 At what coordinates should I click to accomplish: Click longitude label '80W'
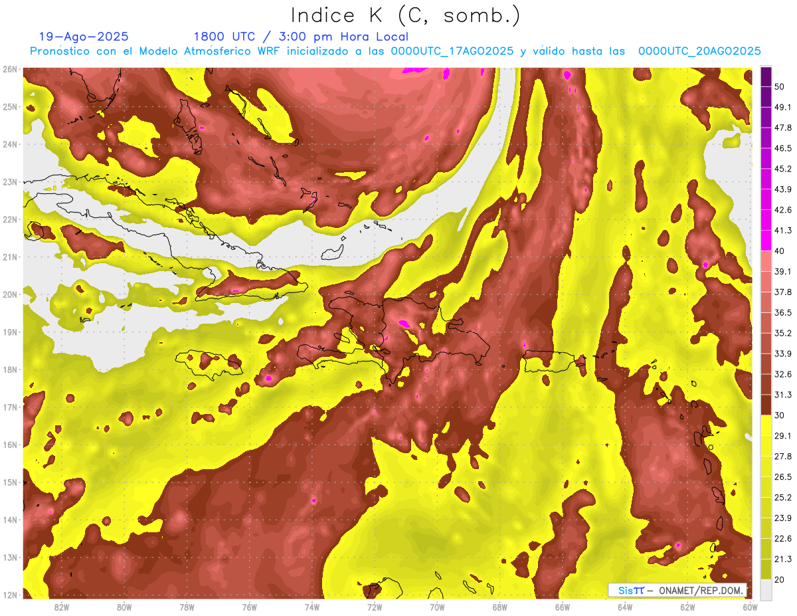[124, 607]
